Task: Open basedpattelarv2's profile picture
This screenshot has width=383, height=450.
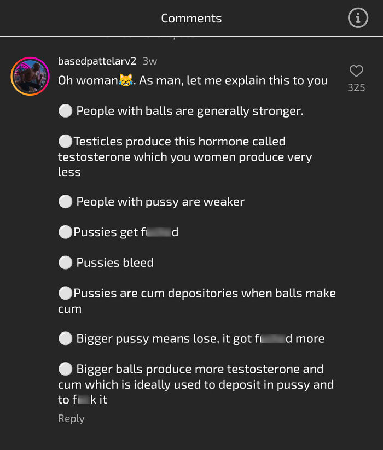Action: [30, 76]
